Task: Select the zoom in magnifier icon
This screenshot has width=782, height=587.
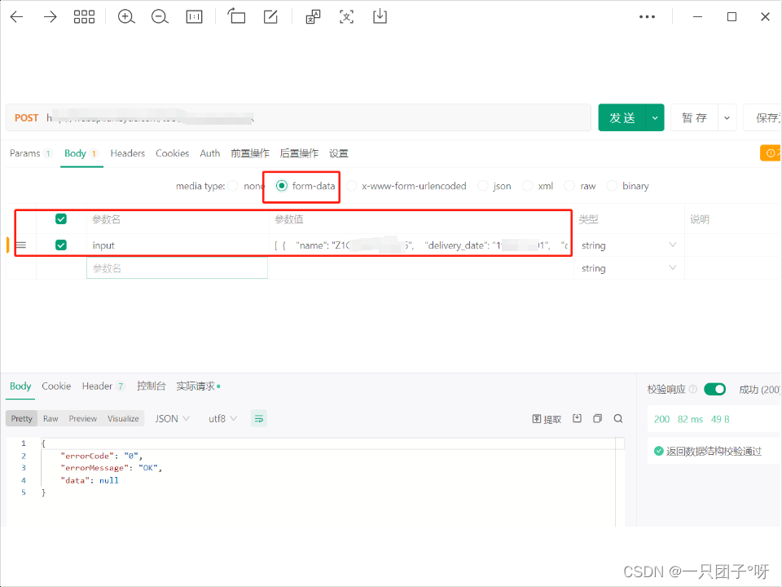Action: coord(126,16)
